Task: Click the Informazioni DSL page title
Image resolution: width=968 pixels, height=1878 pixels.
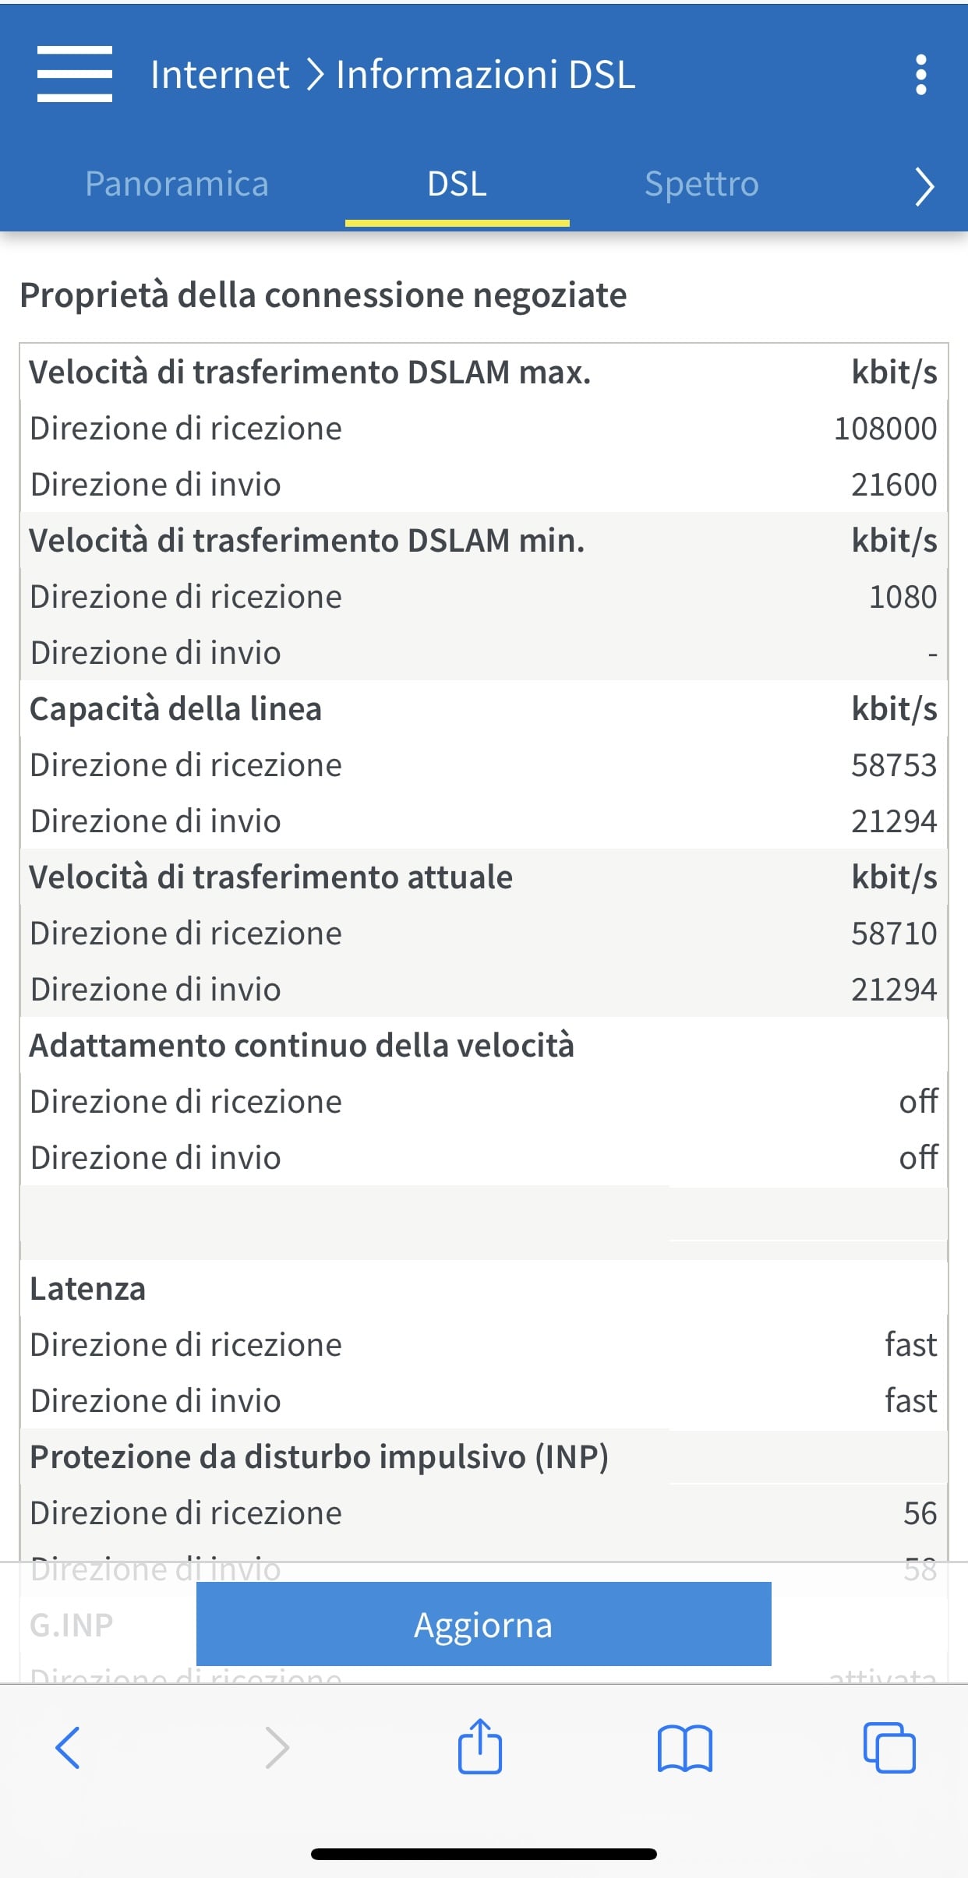Action: pyautogui.click(x=486, y=75)
